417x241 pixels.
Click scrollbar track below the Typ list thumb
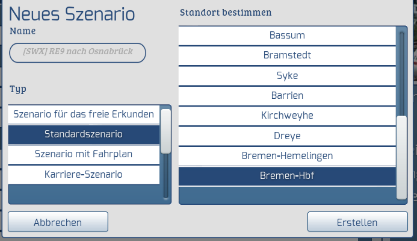coord(165,178)
